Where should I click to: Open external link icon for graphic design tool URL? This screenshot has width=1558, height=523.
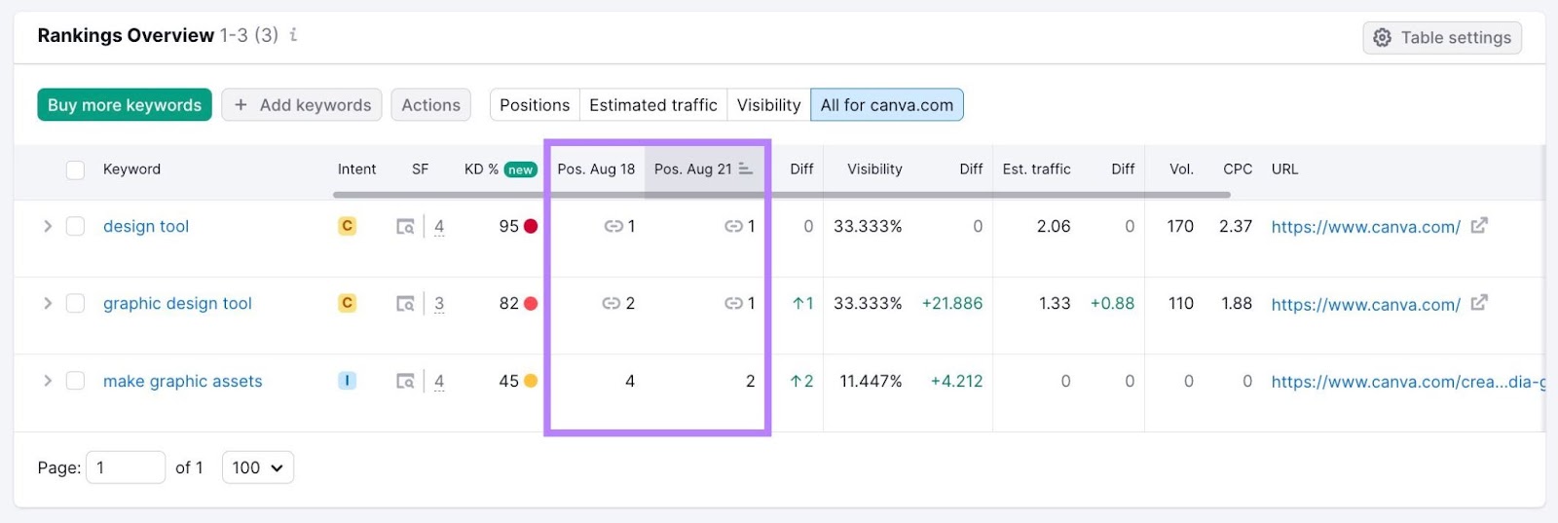[x=1479, y=303]
